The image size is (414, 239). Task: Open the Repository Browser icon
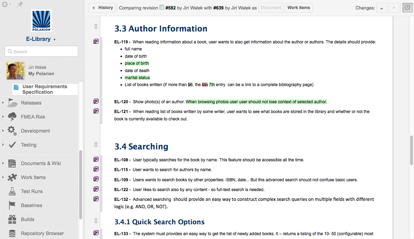pyautogui.click(x=12, y=233)
